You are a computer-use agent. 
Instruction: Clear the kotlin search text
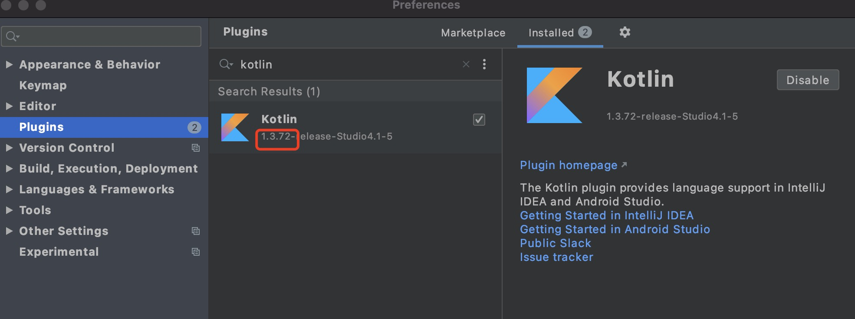(x=466, y=65)
